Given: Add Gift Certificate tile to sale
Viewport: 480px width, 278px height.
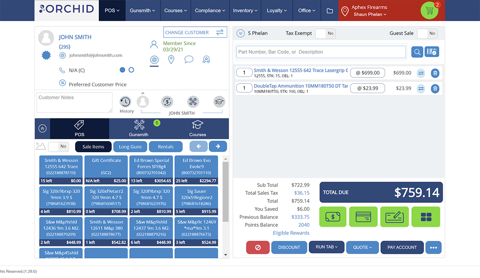Looking at the screenshot, I should point(106,170).
